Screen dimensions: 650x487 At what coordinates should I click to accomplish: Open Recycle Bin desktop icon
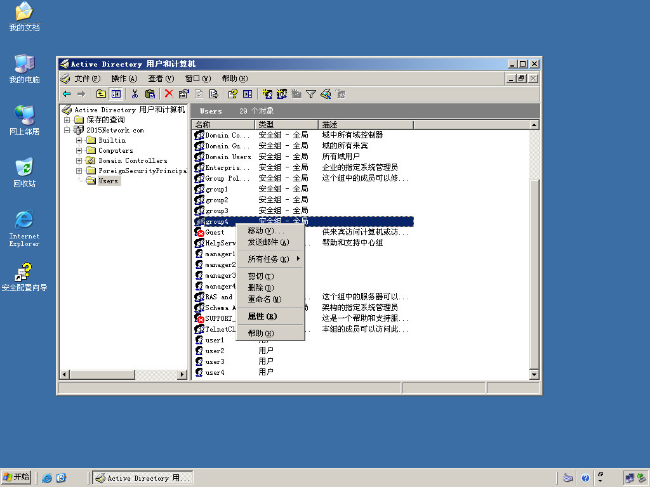click(x=24, y=172)
